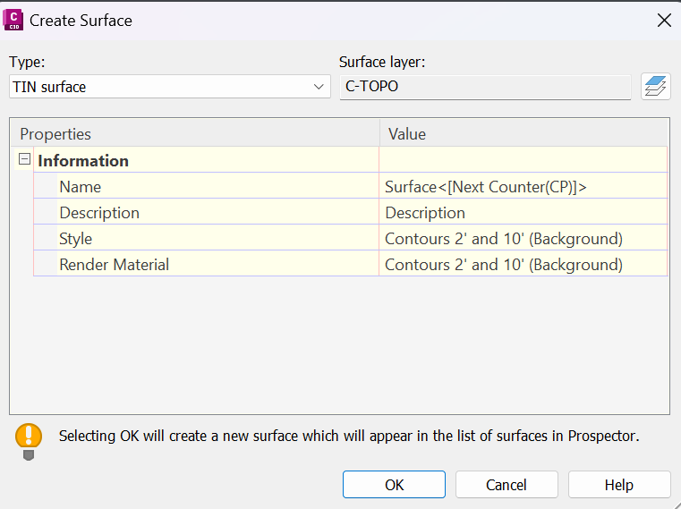The width and height of the screenshot is (681, 509).
Task: Click the yellow information tip icon
Action: coord(29,437)
